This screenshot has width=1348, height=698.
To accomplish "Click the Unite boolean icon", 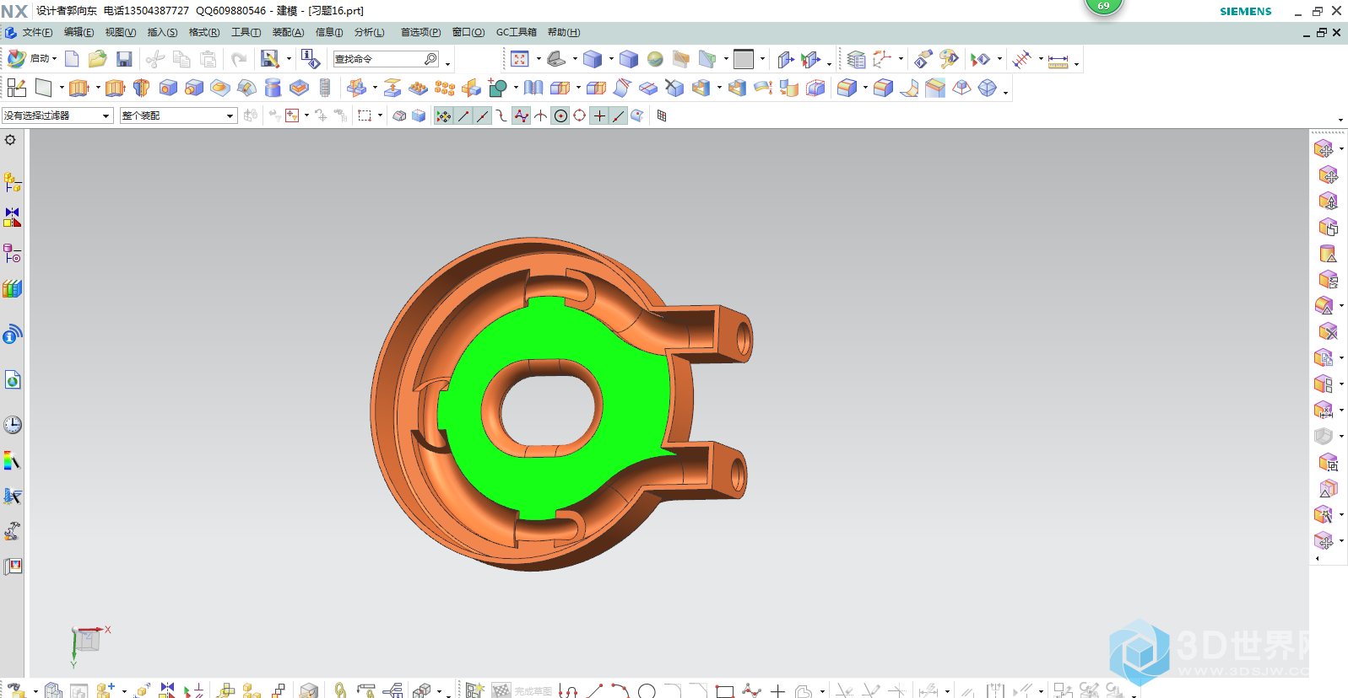I will click(497, 88).
